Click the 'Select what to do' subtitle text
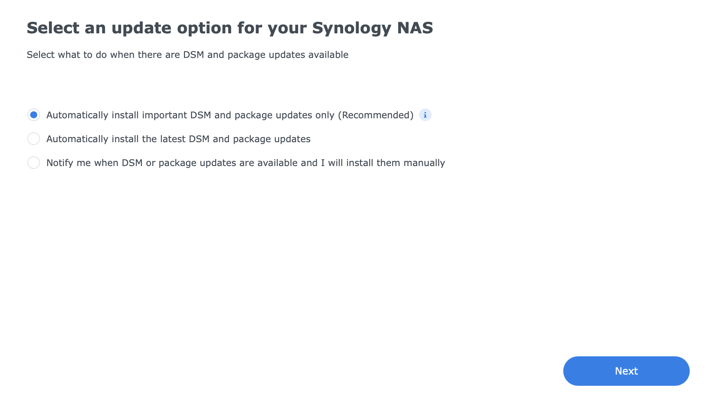This screenshot has width=715, height=403. (188, 55)
